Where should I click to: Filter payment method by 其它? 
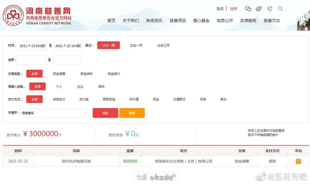(223, 99)
